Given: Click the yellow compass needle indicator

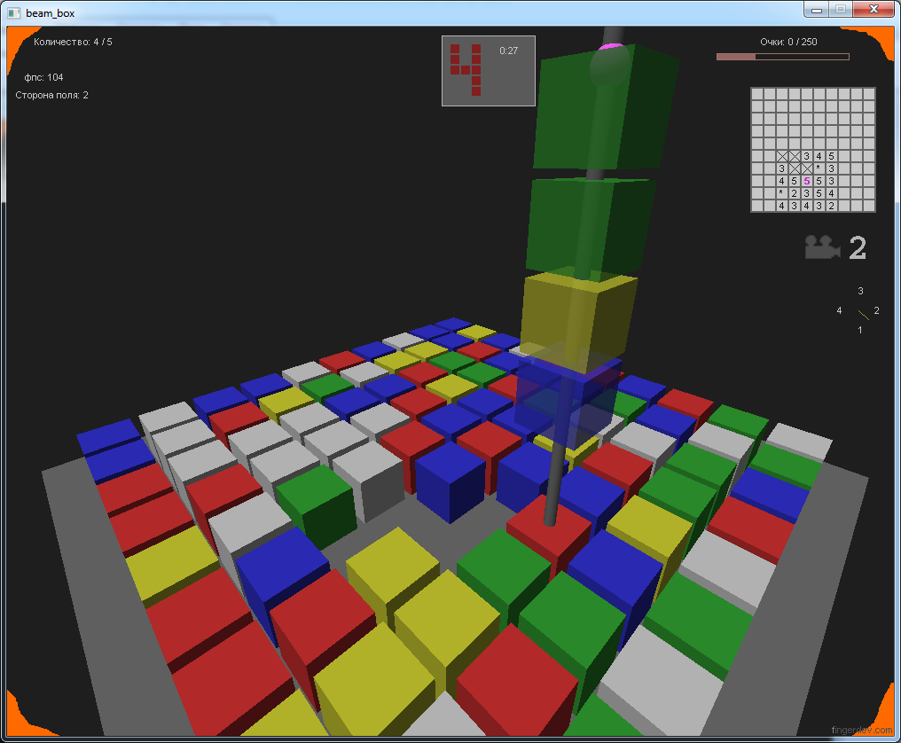Looking at the screenshot, I should point(863,314).
